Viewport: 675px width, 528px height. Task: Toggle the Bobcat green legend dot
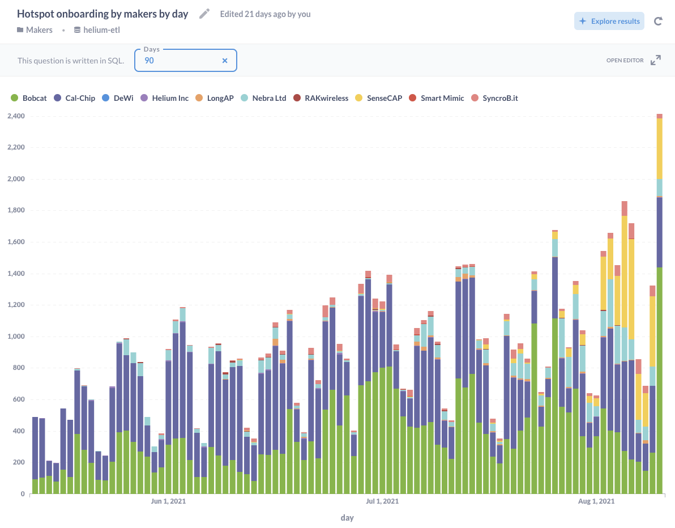coord(14,98)
